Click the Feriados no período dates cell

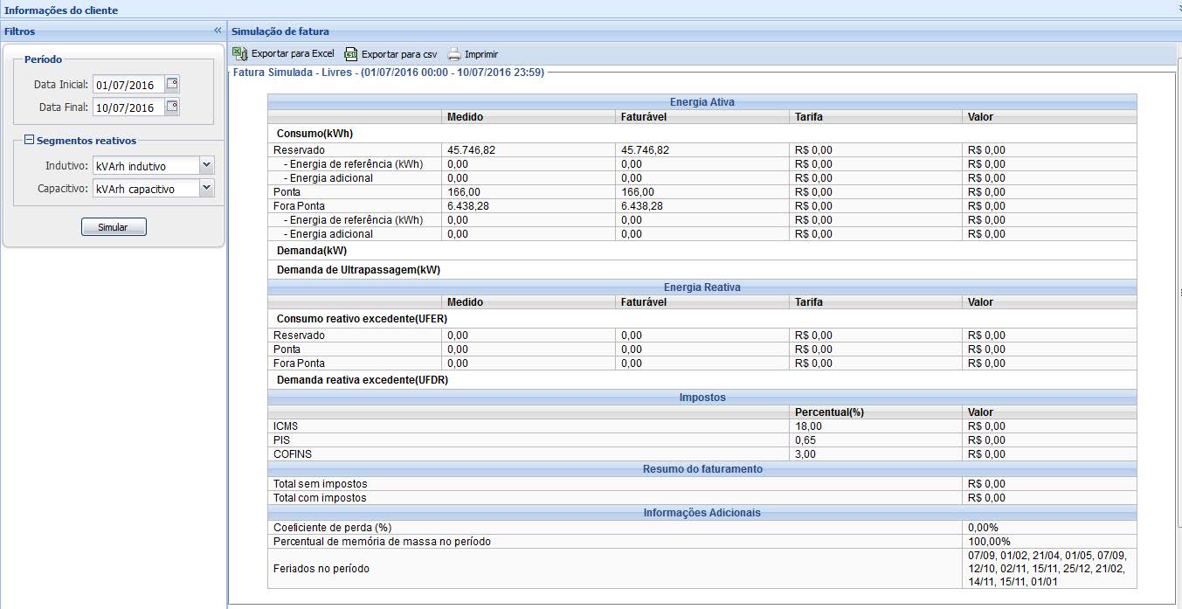(x=1047, y=569)
